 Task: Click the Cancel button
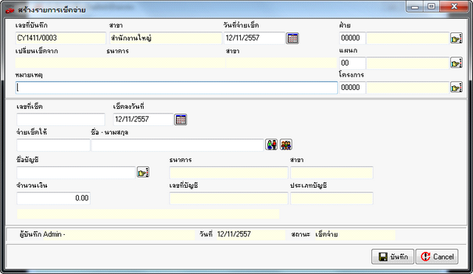pyautogui.click(x=437, y=257)
